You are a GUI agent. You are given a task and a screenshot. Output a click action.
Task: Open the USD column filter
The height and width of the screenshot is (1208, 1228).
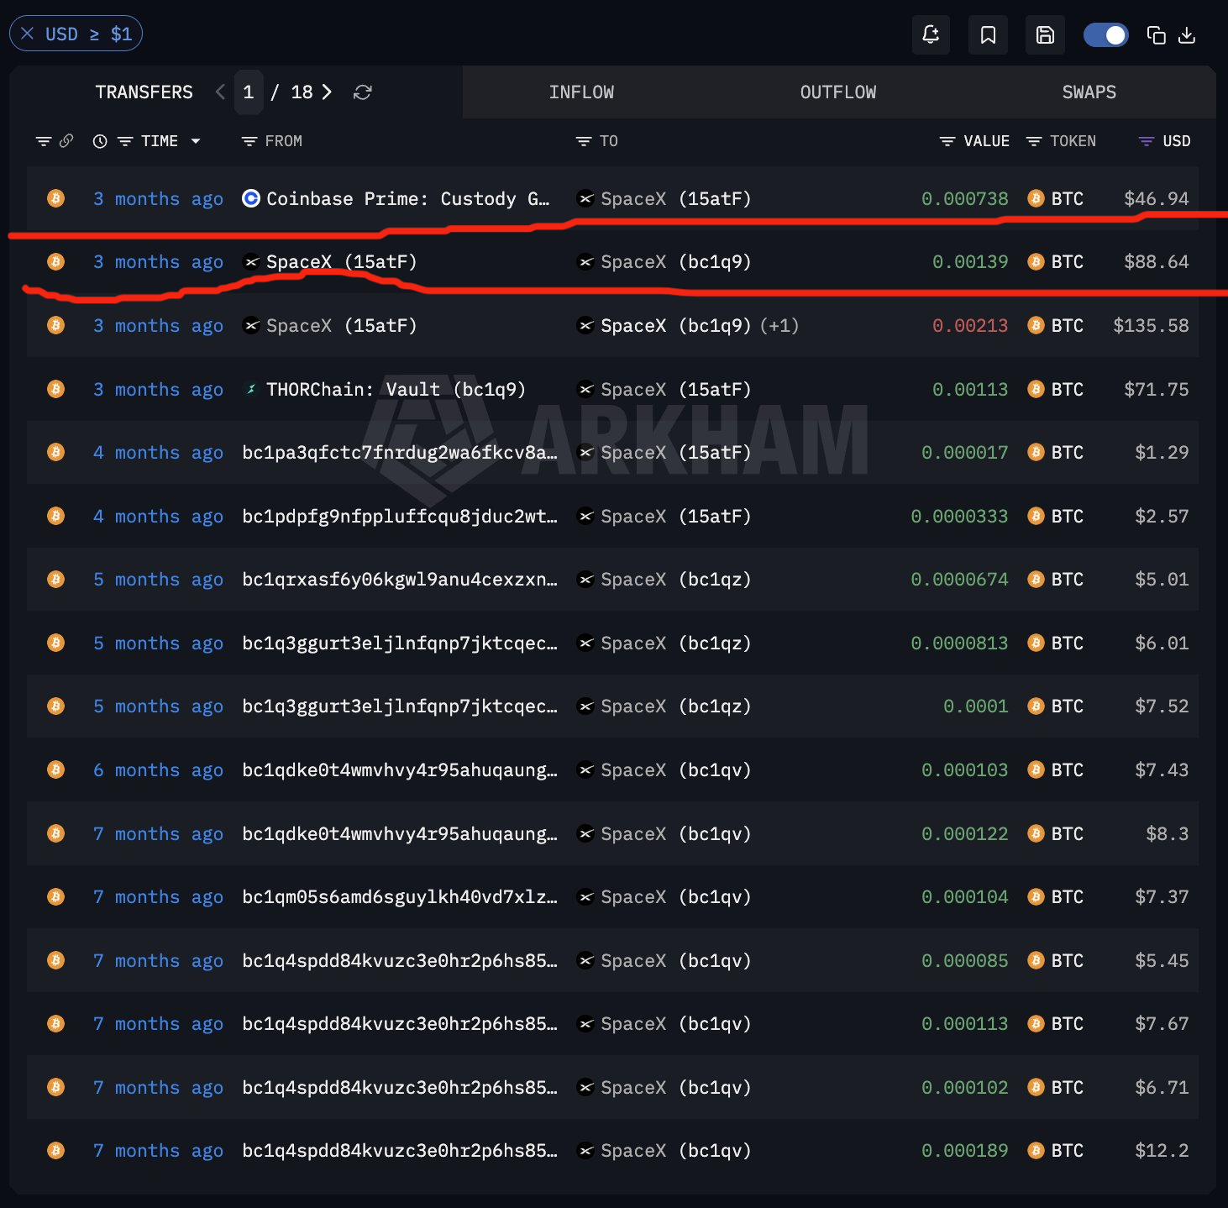(1146, 141)
